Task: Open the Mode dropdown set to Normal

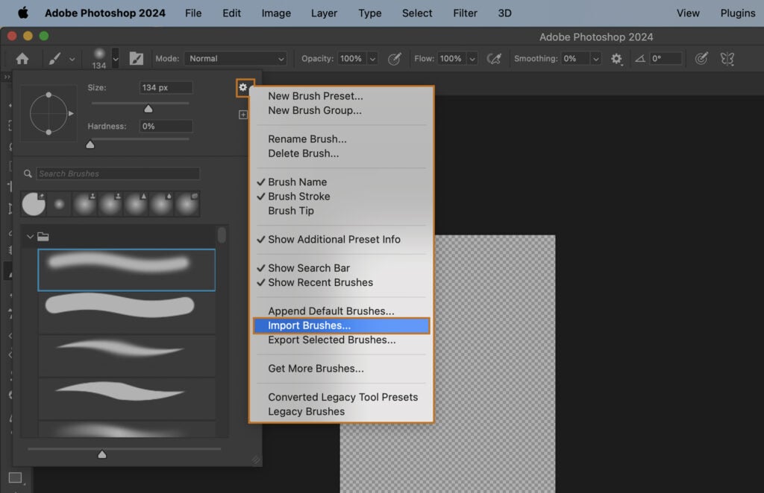Action: [x=235, y=58]
